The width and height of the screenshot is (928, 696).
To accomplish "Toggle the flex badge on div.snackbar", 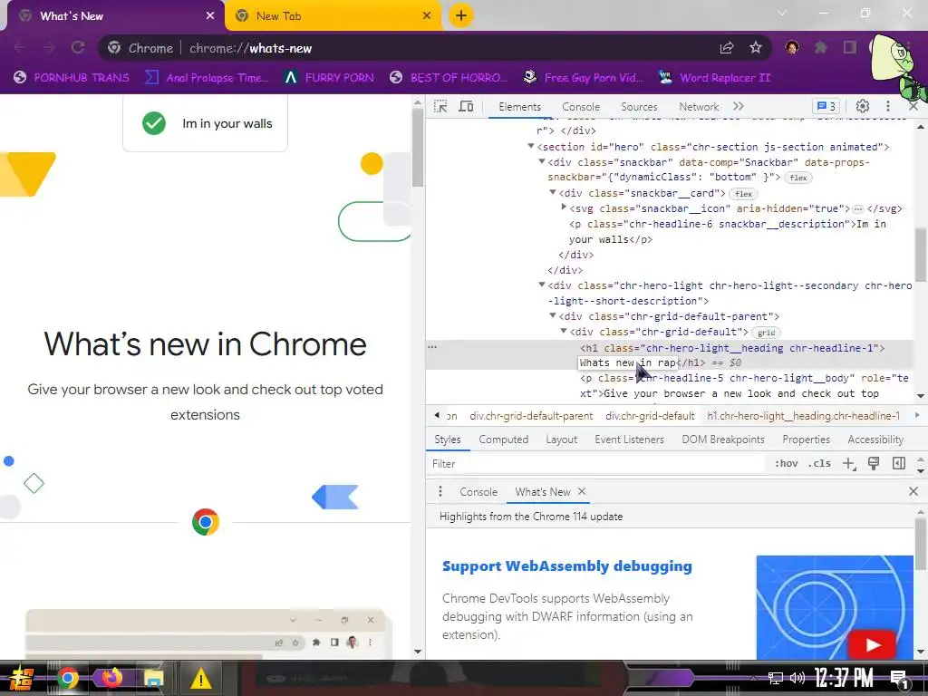I will click(x=798, y=178).
